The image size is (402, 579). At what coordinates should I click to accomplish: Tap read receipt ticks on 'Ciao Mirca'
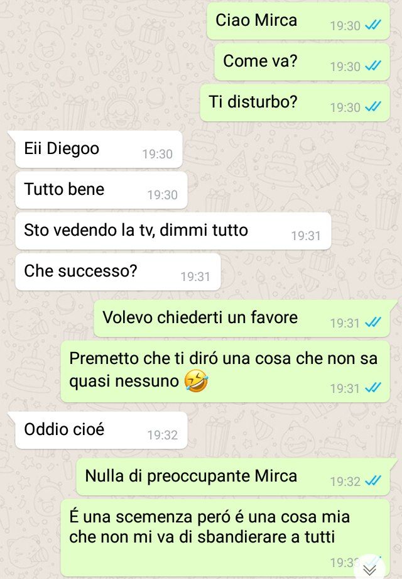pos(373,26)
